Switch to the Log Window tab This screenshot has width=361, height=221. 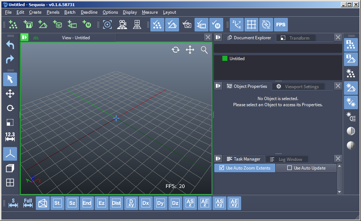click(287, 159)
